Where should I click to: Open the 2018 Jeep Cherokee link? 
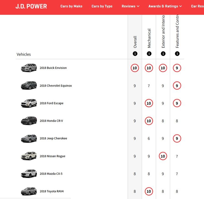pos(53,138)
